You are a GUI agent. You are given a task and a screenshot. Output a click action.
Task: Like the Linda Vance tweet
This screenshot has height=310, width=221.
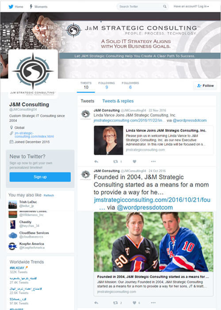pos(134,162)
